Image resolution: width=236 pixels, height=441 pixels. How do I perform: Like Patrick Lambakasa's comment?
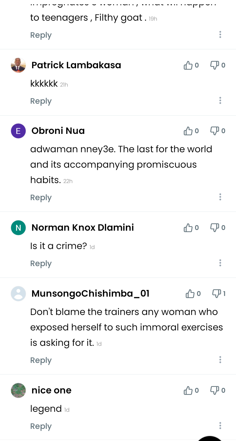tap(188, 65)
